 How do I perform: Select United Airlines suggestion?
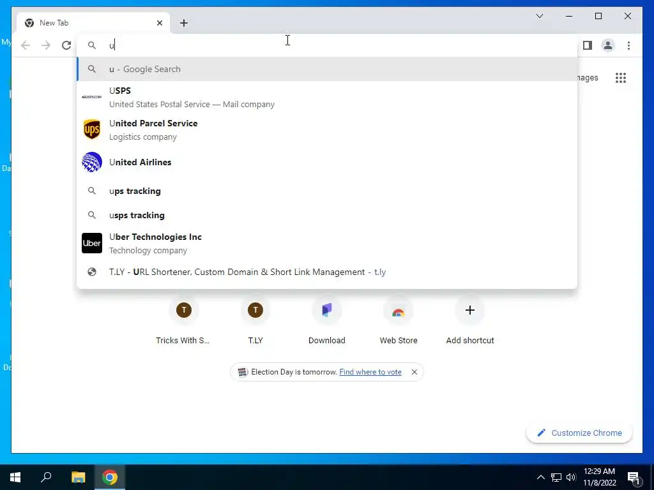[327, 162]
